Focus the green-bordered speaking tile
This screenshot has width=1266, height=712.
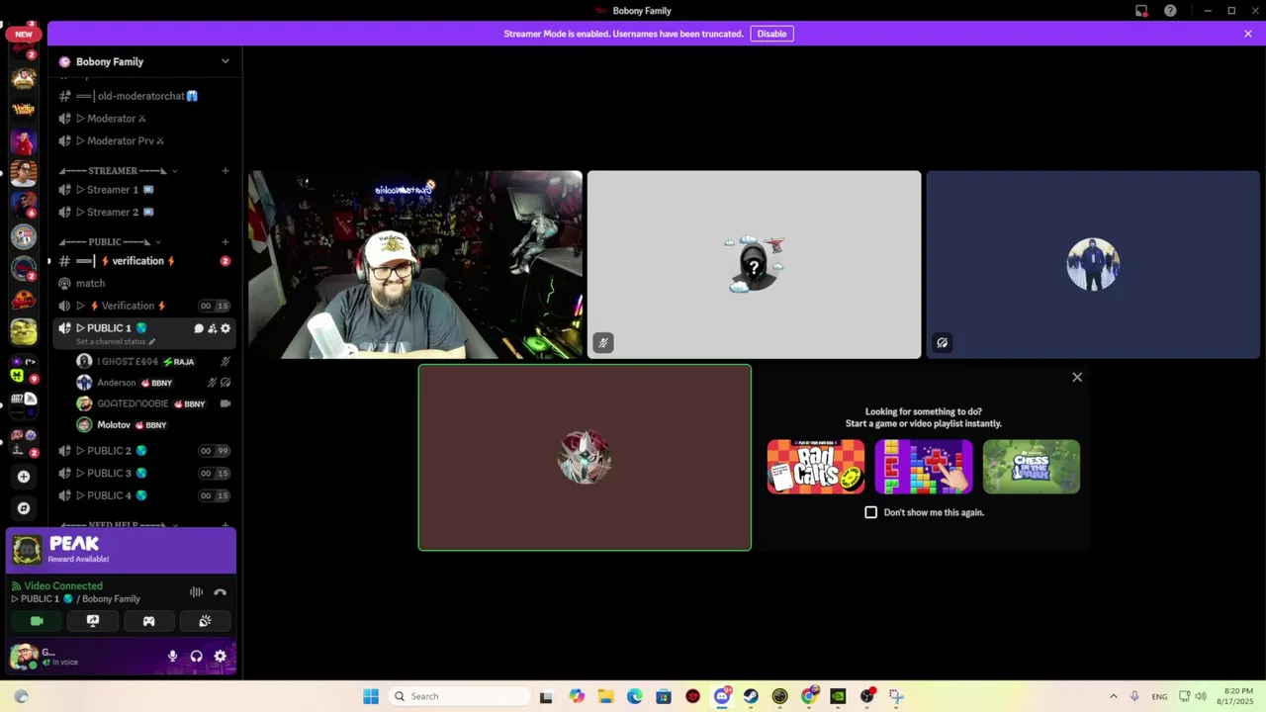pyautogui.click(x=585, y=458)
